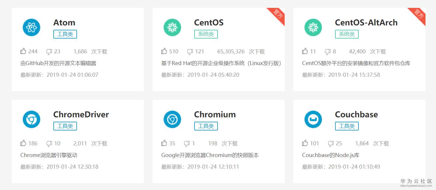
Task: Dislike CentOS with thumbs-down icon
Action: point(190,52)
